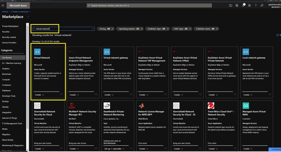
Task: Remove the Offer Type filter
Action: [190, 29]
